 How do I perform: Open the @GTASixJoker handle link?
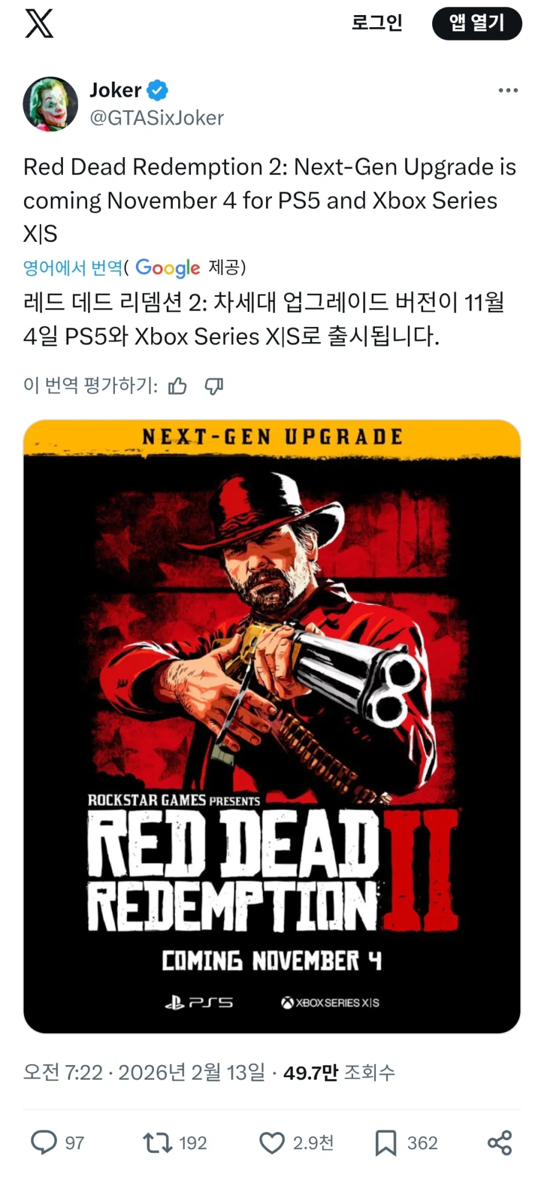pyautogui.click(x=157, y=118)
